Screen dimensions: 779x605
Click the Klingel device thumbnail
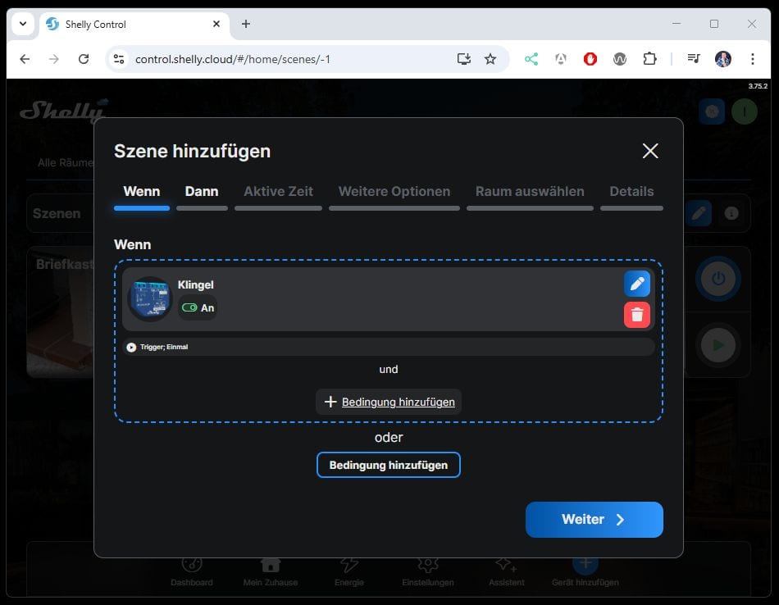tap(149, 298)
